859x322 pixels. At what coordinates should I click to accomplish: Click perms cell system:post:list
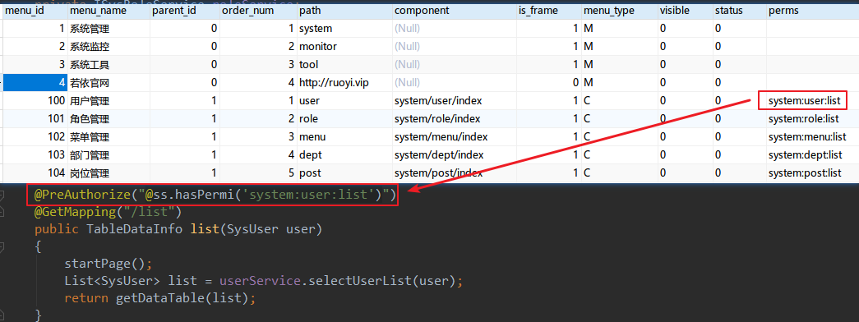(x=812, y=173)
